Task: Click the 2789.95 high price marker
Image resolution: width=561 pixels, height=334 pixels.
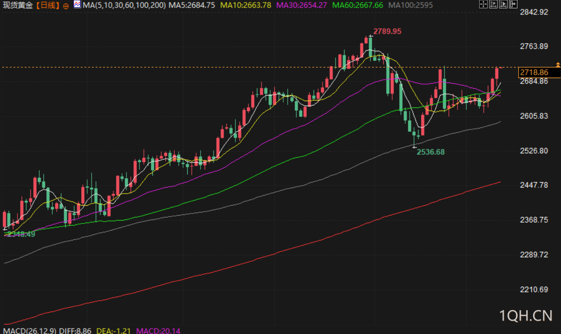Action: pyautogui.click(x=387, y=31)
